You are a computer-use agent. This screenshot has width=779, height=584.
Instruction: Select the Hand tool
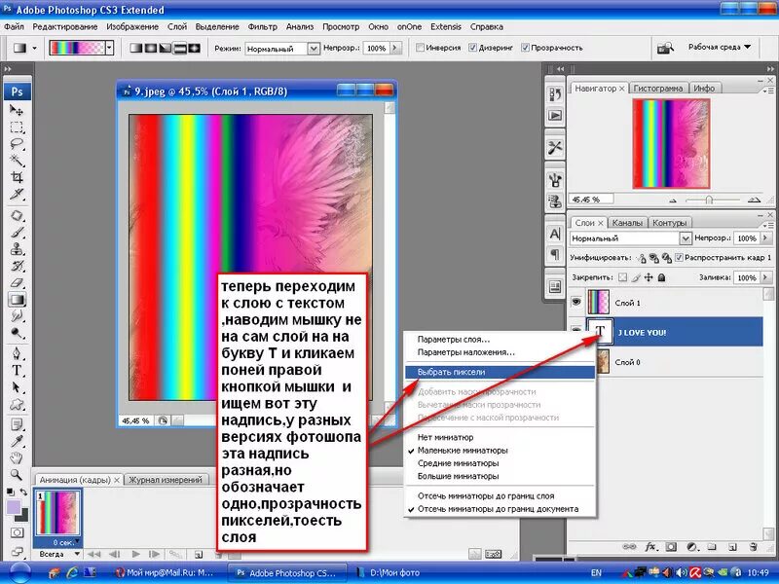17,457
